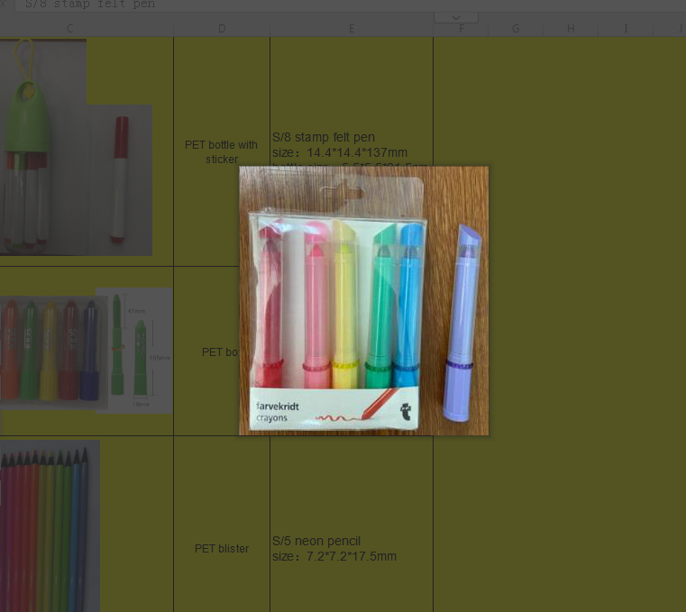Image resolution: width=686 pixels, height=612 pixels.
Task: Select the 'PET bottle with sticker' cell
Action: (x=222, y=151)
